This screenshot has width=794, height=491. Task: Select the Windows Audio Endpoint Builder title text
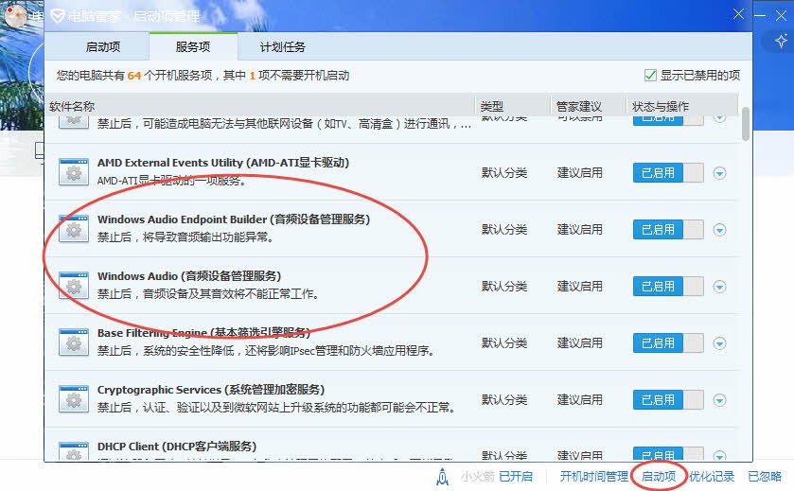pos(234,219)
